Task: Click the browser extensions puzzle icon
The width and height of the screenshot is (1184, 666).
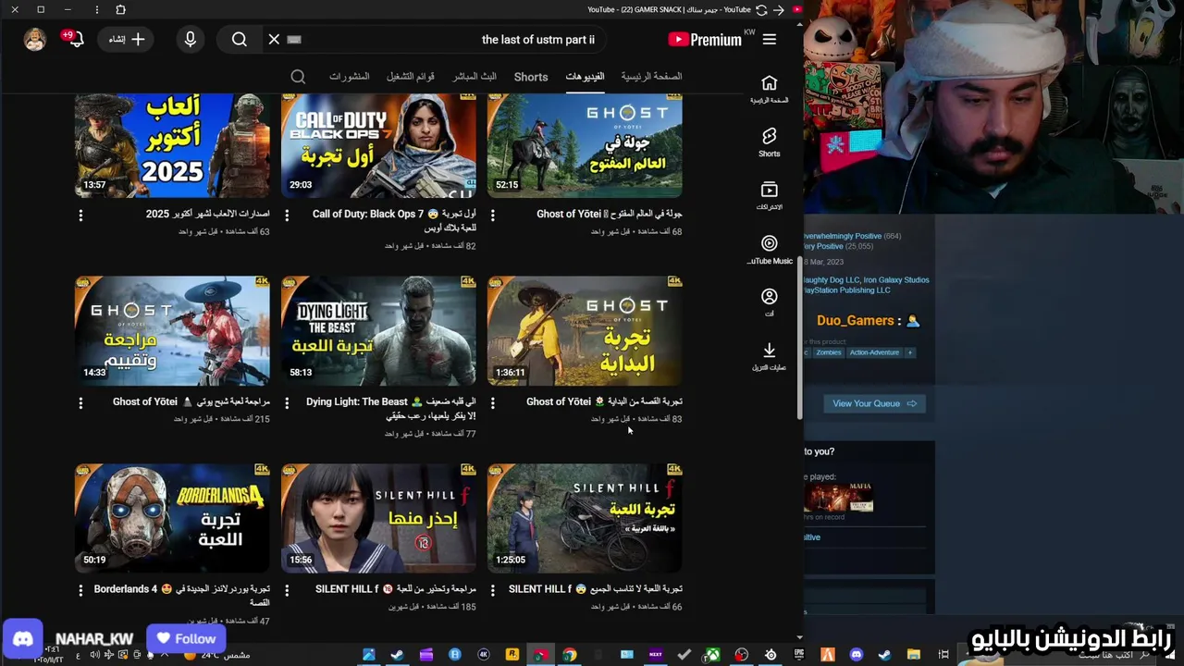Action: pos(120,9)
